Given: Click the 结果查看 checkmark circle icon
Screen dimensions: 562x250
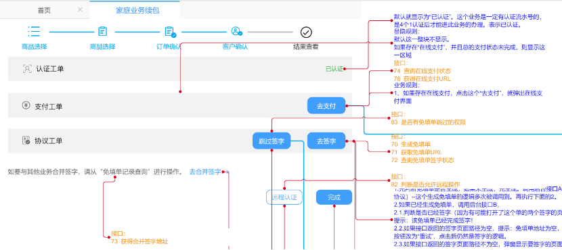Looking at the screenshot, I should pos(306,32).
